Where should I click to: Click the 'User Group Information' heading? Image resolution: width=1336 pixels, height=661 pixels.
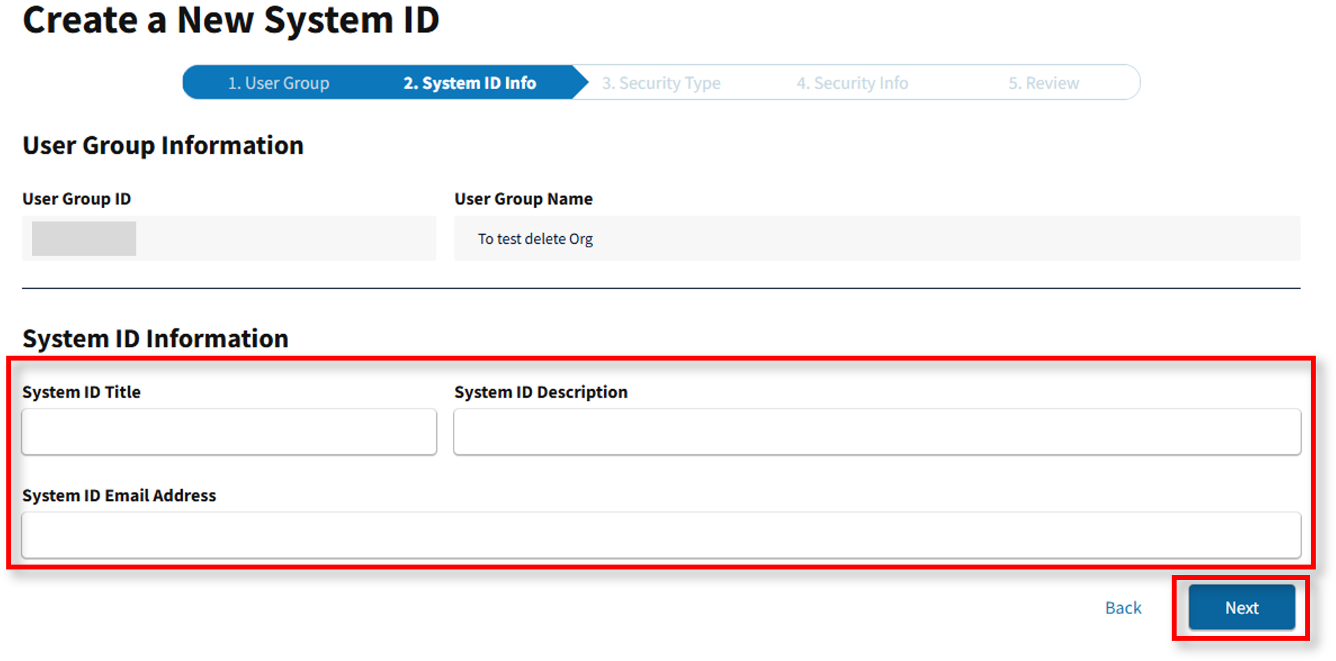tap(163, 145)
